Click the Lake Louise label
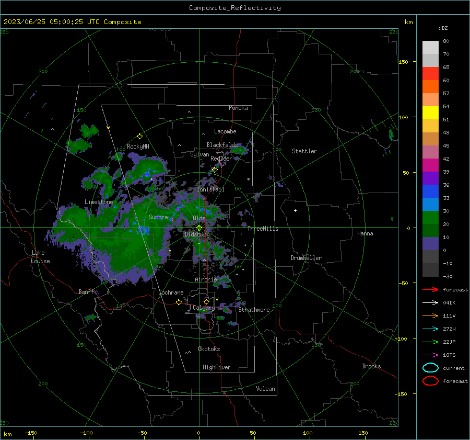 click(x=40, y=257)
